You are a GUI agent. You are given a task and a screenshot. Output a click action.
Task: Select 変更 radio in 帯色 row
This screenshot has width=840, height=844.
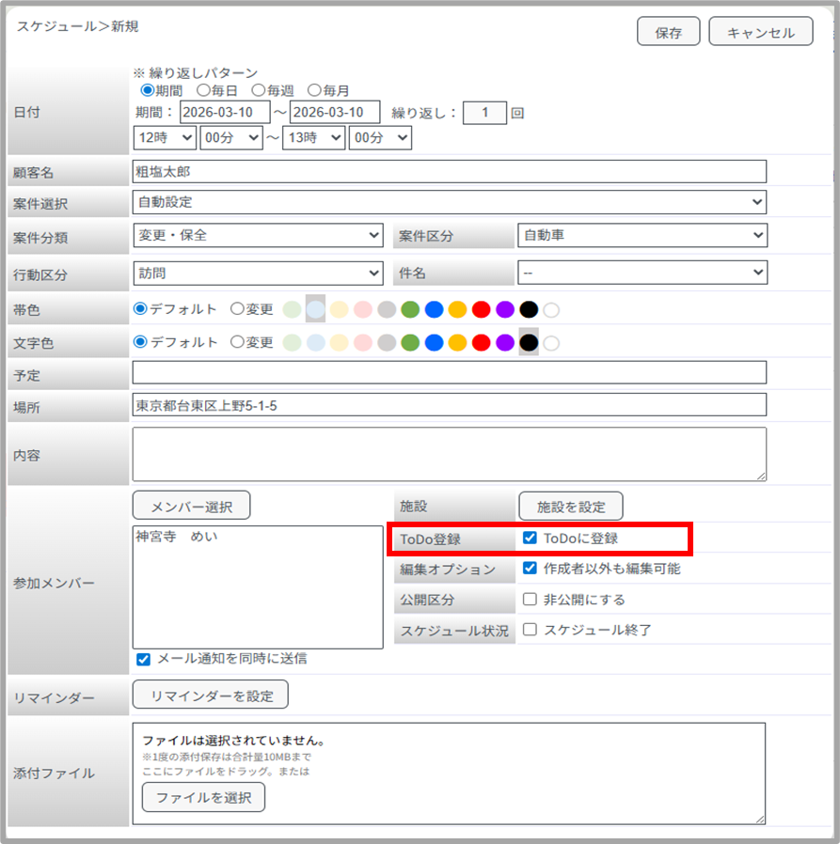click(237, 309)
